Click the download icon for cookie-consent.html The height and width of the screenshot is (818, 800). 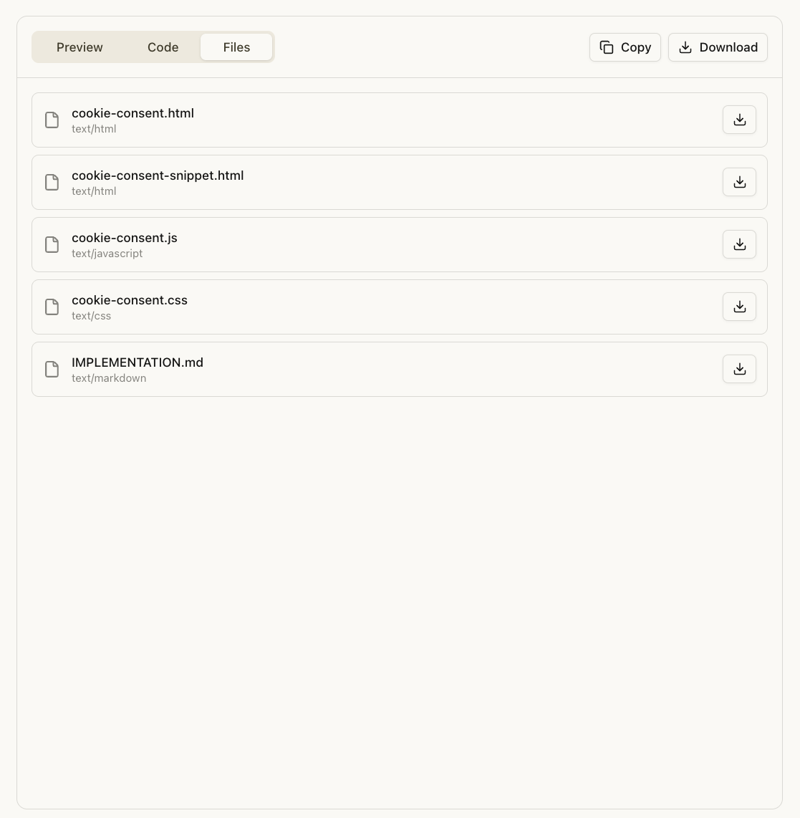(x=739, y=120)
